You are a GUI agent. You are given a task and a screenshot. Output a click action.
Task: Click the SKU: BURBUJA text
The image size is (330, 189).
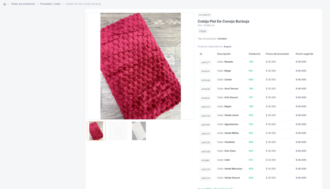pos(206,26)
